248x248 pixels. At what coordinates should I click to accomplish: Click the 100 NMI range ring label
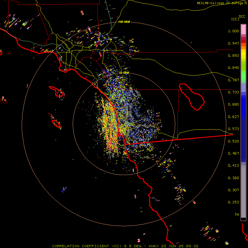pos(124,22)
